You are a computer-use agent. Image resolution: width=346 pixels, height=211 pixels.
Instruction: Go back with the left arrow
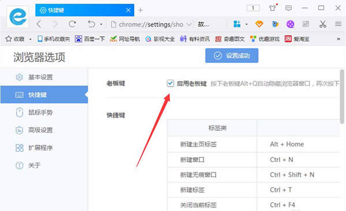[x=39, y=24]
